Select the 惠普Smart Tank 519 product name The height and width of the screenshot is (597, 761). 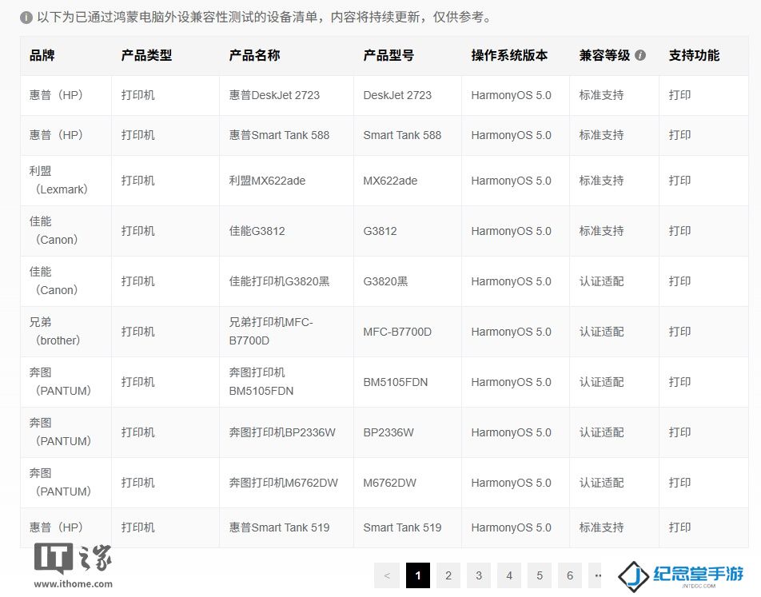(279, 527)
